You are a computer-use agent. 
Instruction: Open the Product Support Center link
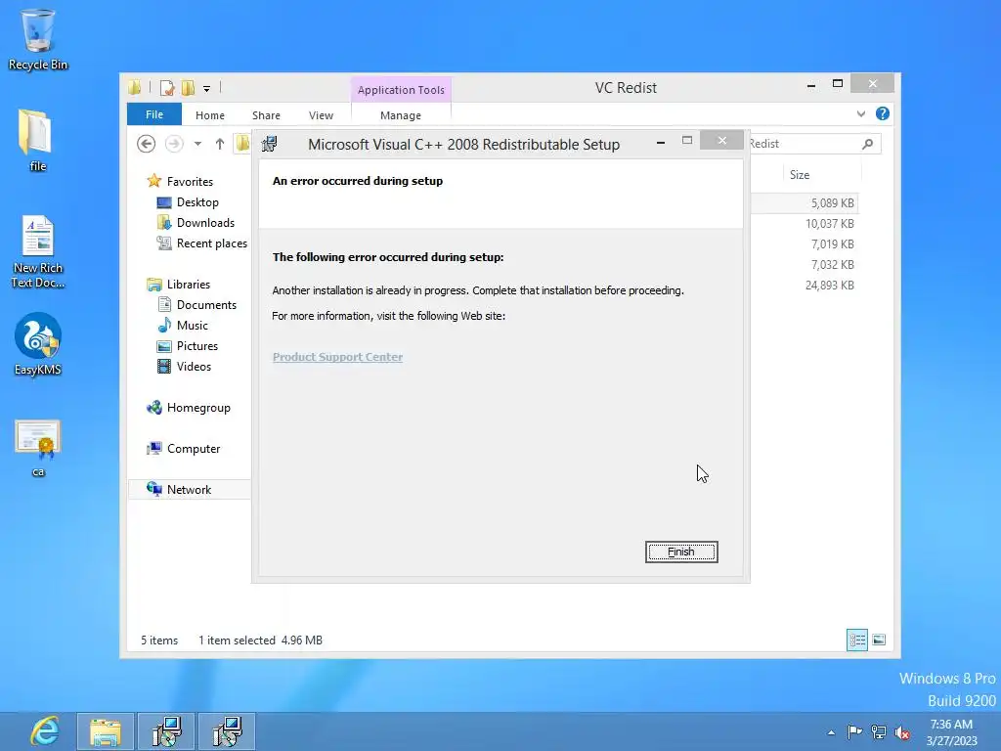pyautogui.click(x=337, y=357)
